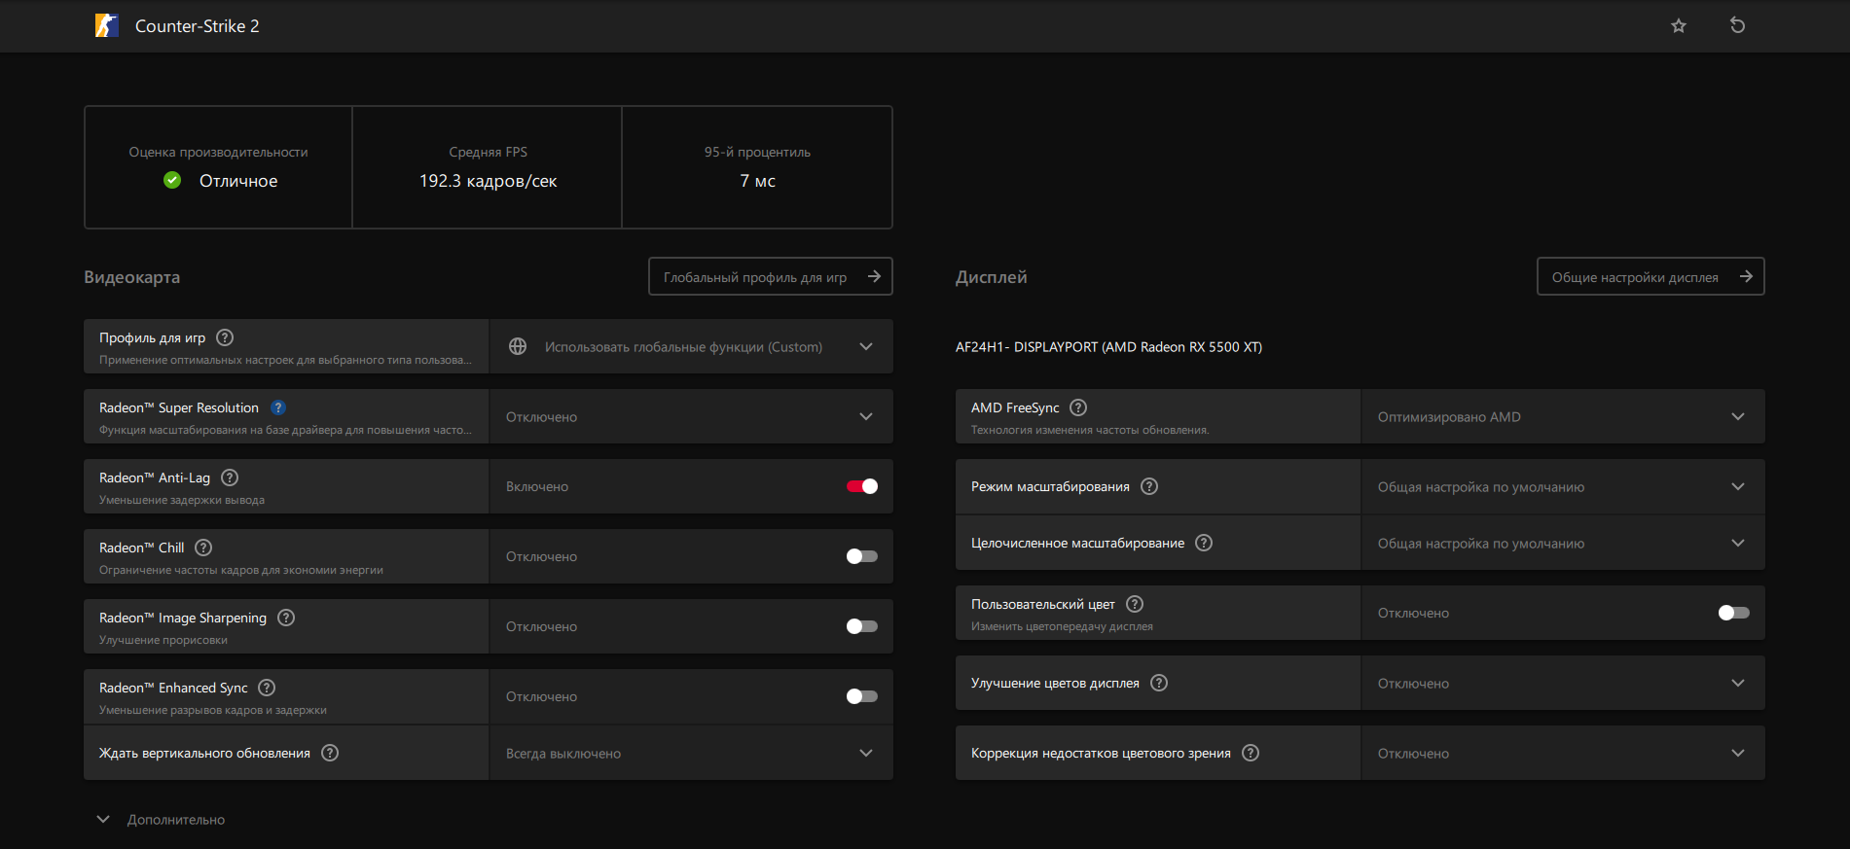Disable the Radeon Anti-Lag toggle
Viewport: 1850px width, 849px height.
[862, 486]
